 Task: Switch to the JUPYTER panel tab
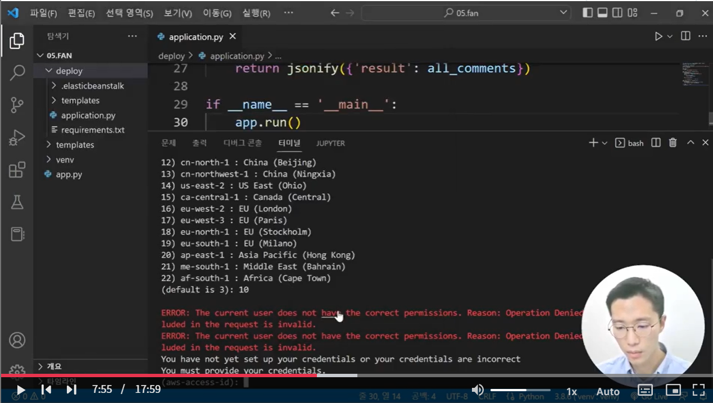tap(330, 143)
